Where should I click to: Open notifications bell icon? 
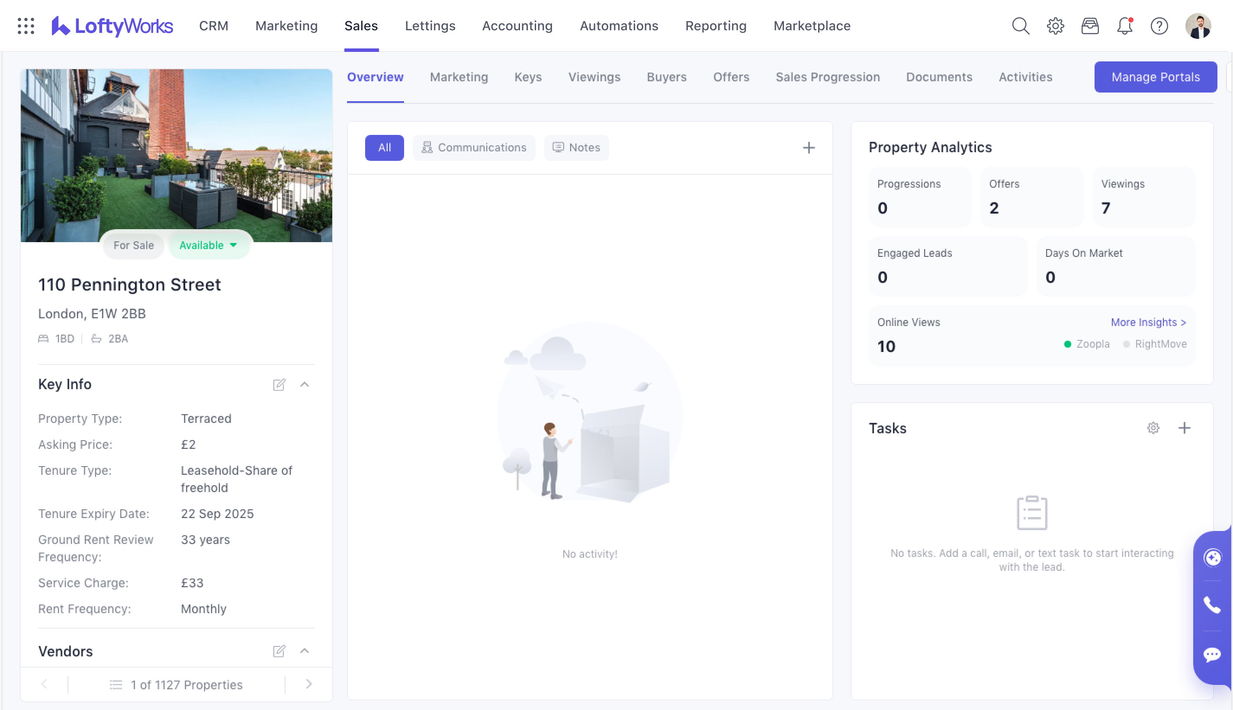[1124, 26]
